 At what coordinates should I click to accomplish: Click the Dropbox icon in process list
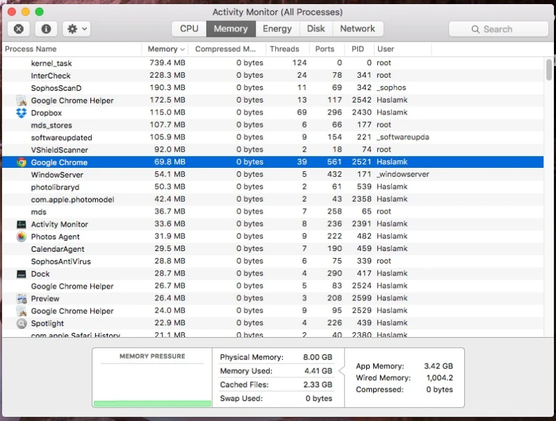[x=22, y=113]
